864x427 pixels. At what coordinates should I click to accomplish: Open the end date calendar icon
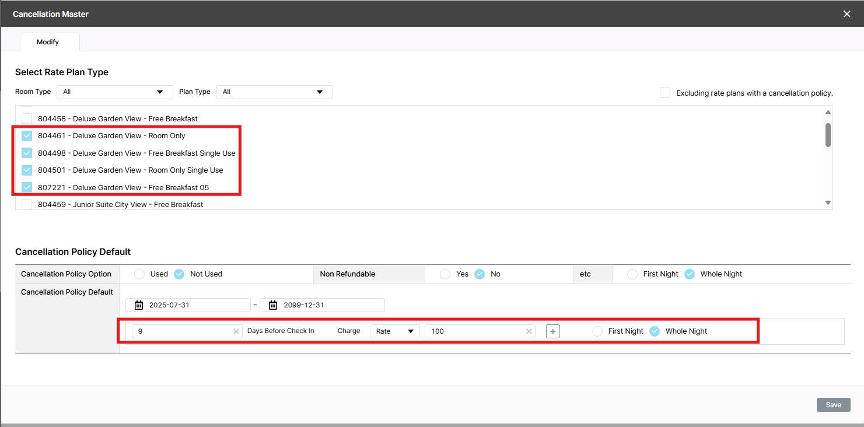tap(273, 305)
